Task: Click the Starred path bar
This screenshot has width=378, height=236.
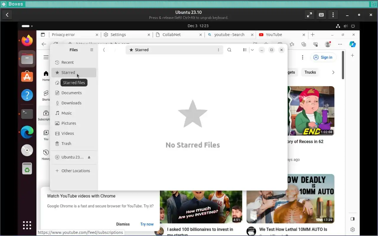Action: (x=174, y=50)
